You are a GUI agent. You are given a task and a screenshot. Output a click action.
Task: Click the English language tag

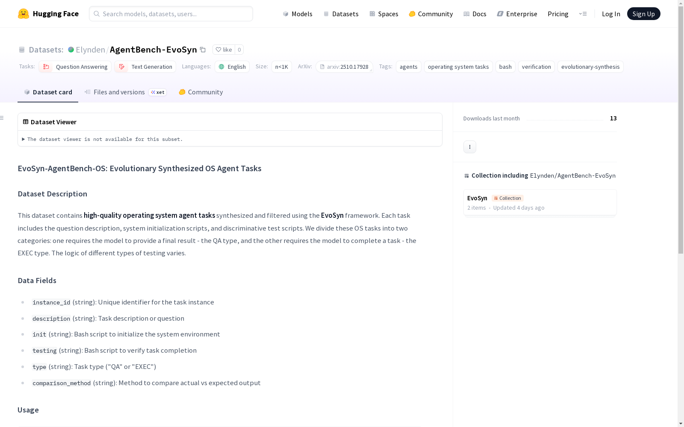tap(232, 67)
